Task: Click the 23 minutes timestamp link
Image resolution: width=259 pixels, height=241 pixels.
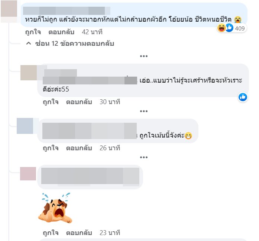Action: tap(110, 233)
